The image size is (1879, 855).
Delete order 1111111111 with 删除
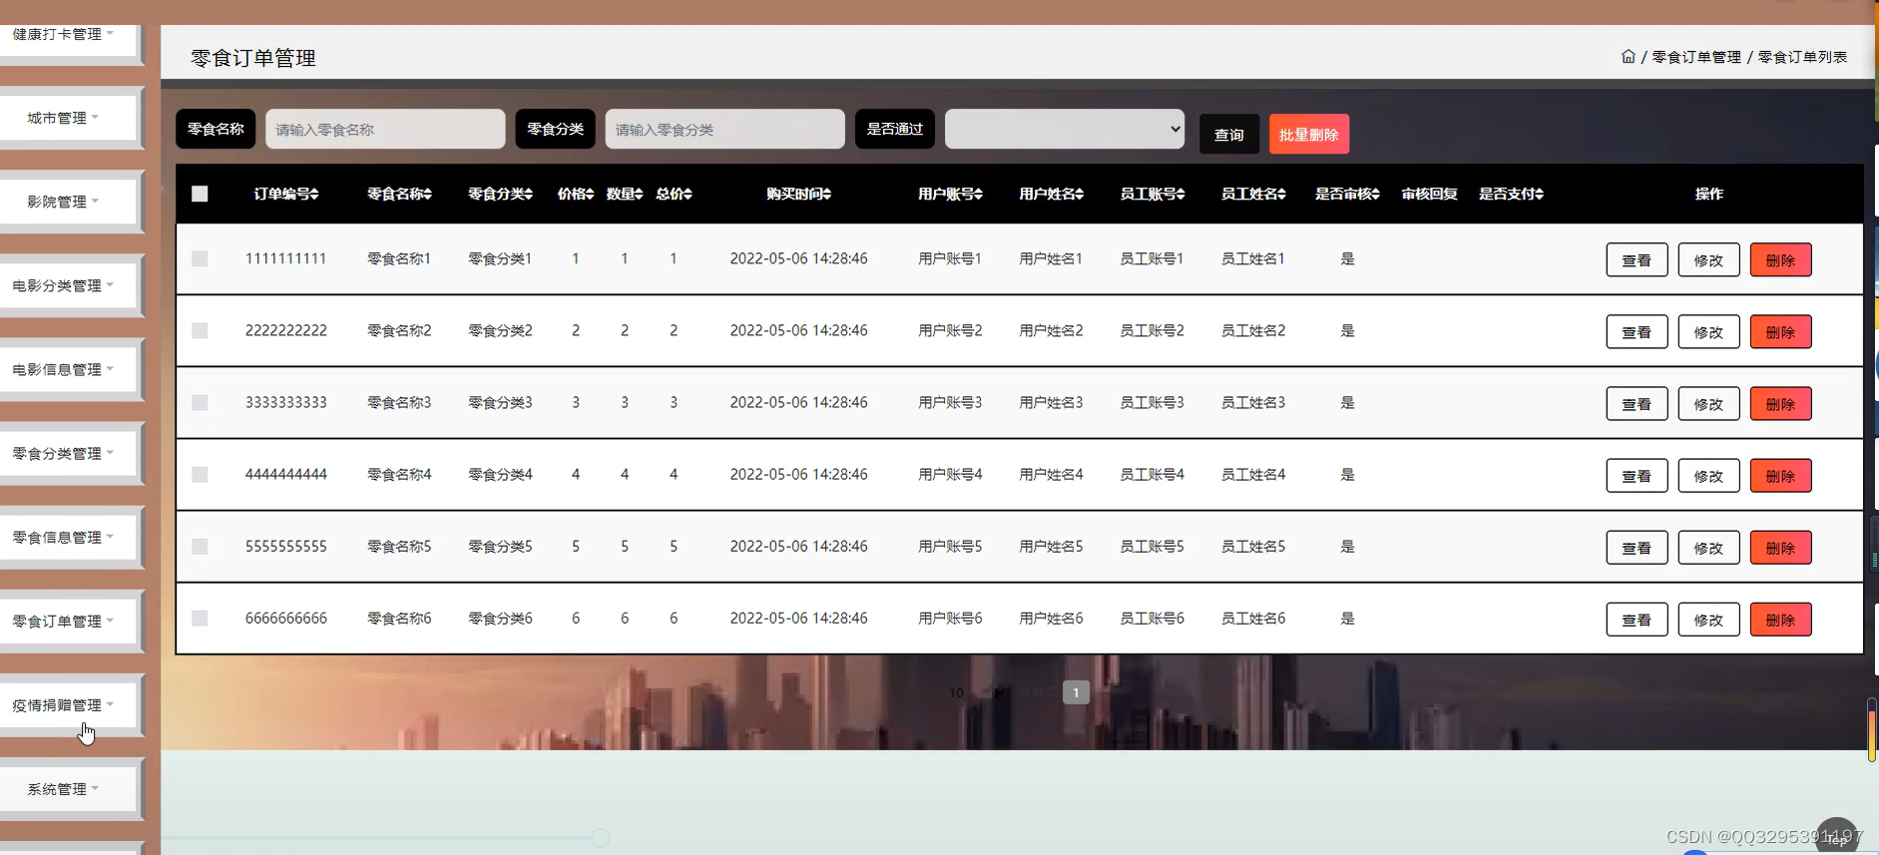coord(1780,259)
